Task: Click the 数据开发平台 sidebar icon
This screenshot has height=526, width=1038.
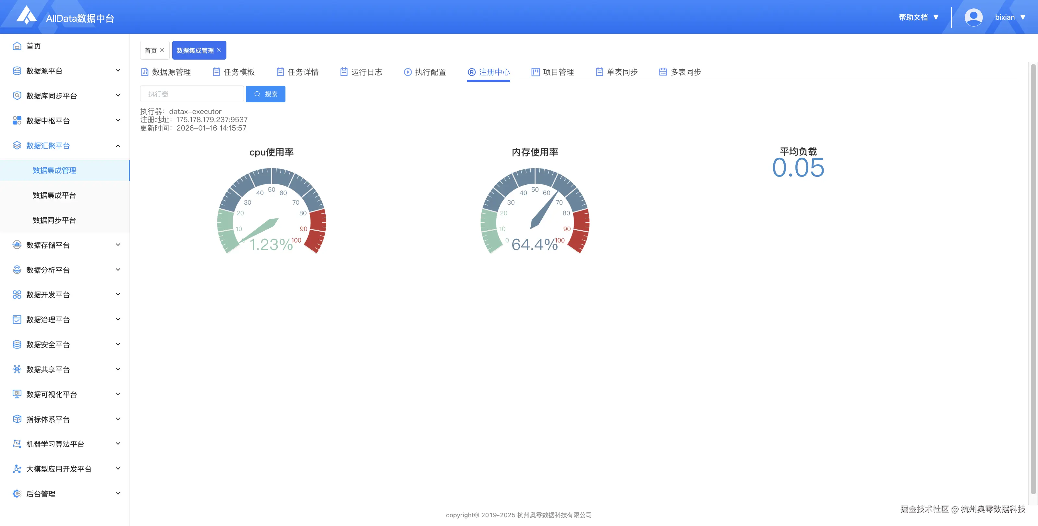Action: 17,295
